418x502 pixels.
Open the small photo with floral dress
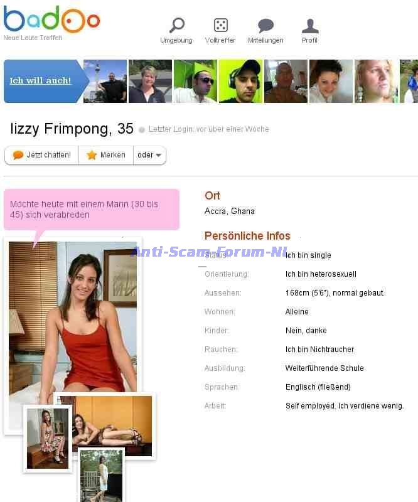[x=48, y=438]
